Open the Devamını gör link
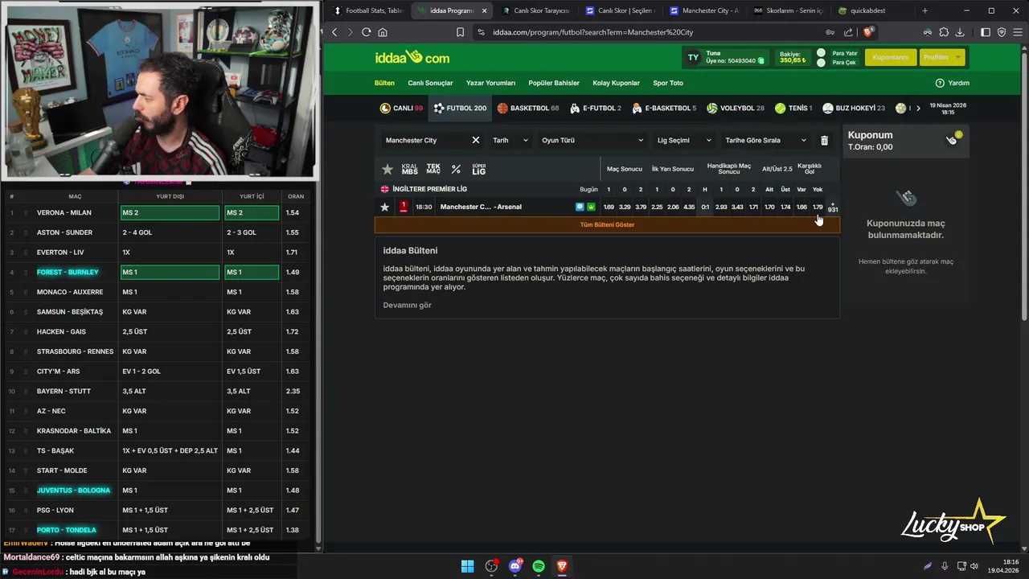This screenshot has width=1029, height=579. point(408,305)
